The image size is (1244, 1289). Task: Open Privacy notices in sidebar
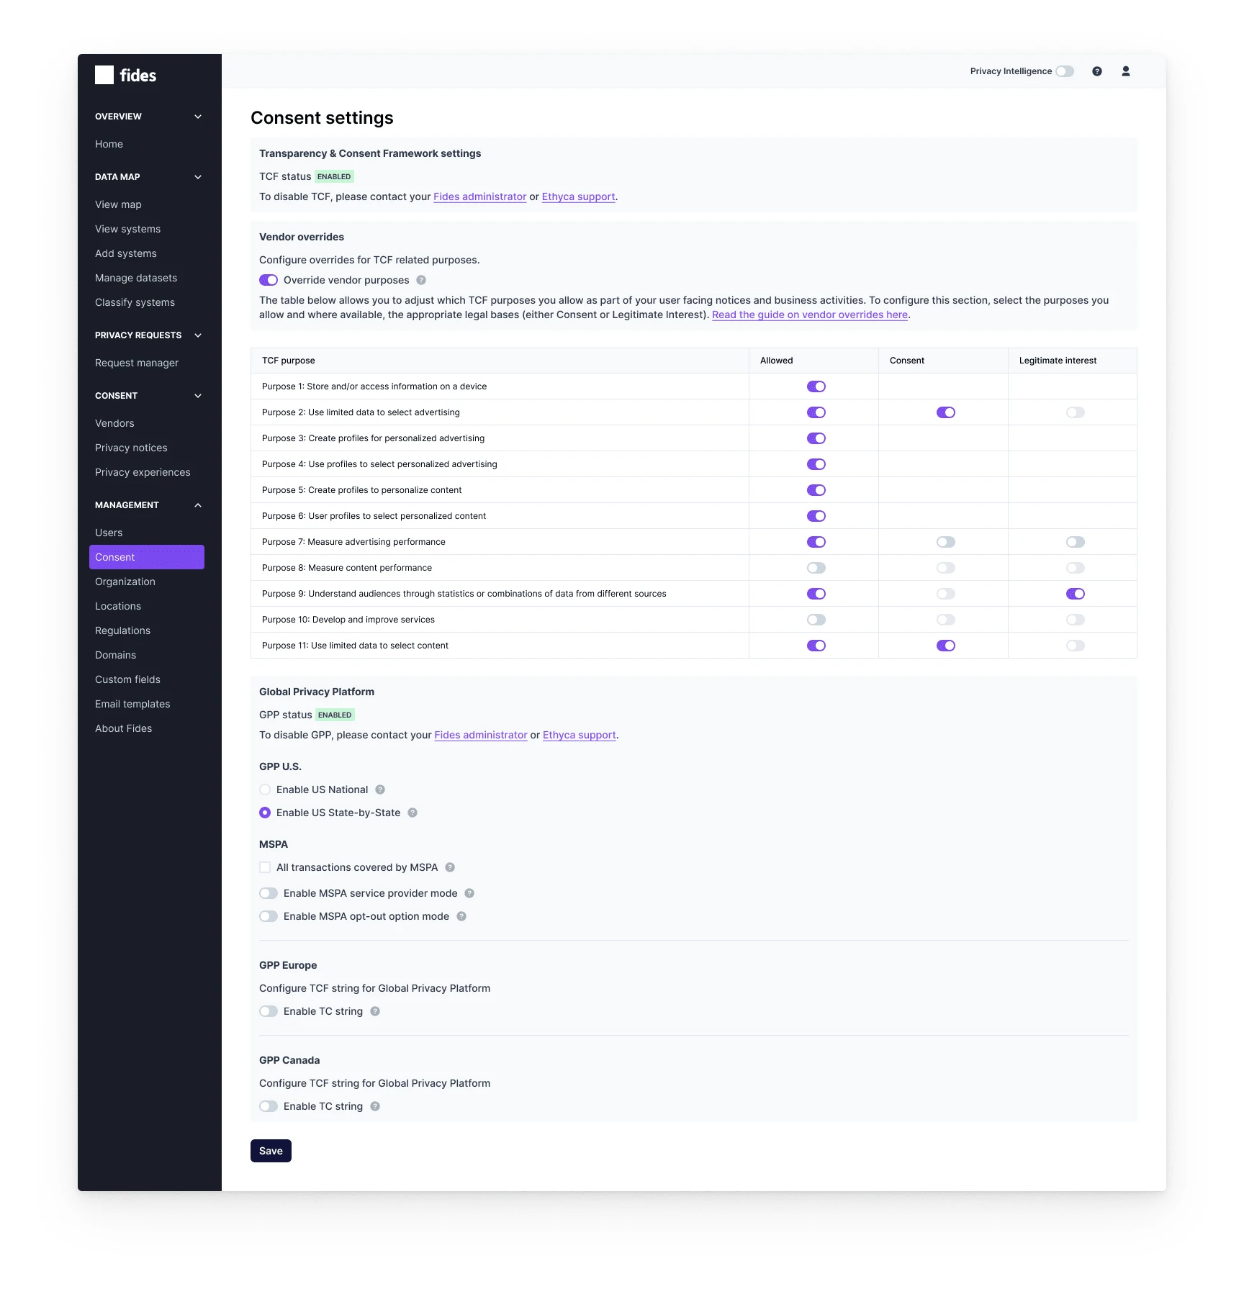tap(131, 448)
